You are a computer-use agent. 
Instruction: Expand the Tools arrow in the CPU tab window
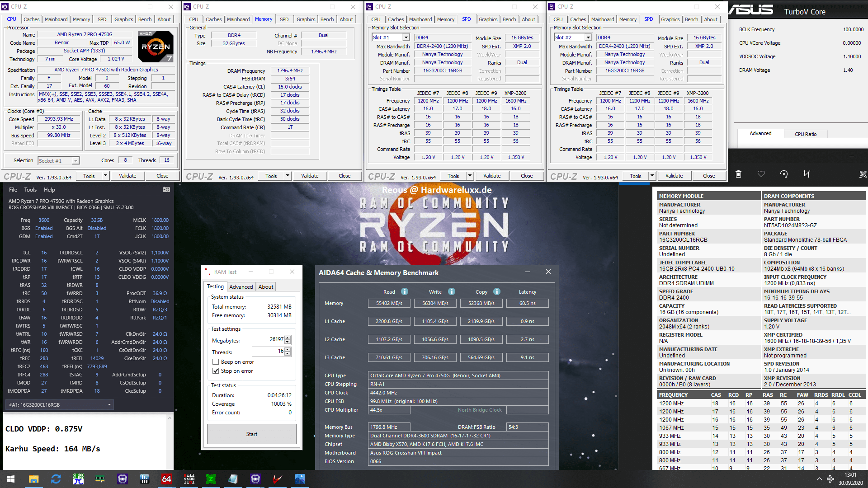tap(105, 176)
